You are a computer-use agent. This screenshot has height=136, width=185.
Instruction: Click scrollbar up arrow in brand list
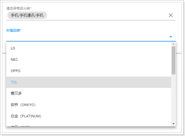pyautogui.click(x=173, y=44)
